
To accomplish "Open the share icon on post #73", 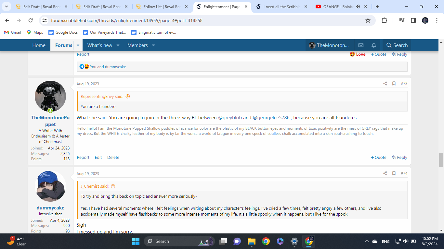I will point(385,83).
